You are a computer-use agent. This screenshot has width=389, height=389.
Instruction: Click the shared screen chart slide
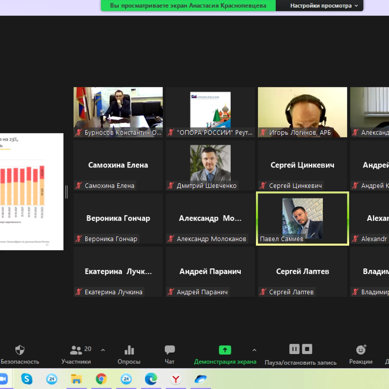click(32, 192)
